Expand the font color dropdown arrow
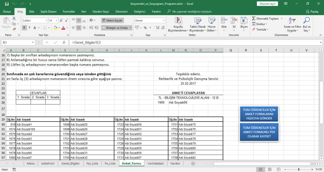 67,27
